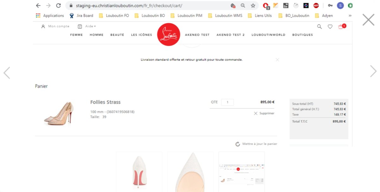
Task: Select the Panier heading
Action: 41,86
